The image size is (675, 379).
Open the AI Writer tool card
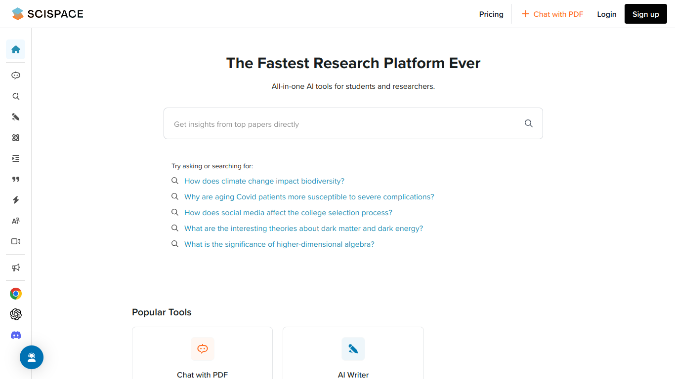[353, 353]
